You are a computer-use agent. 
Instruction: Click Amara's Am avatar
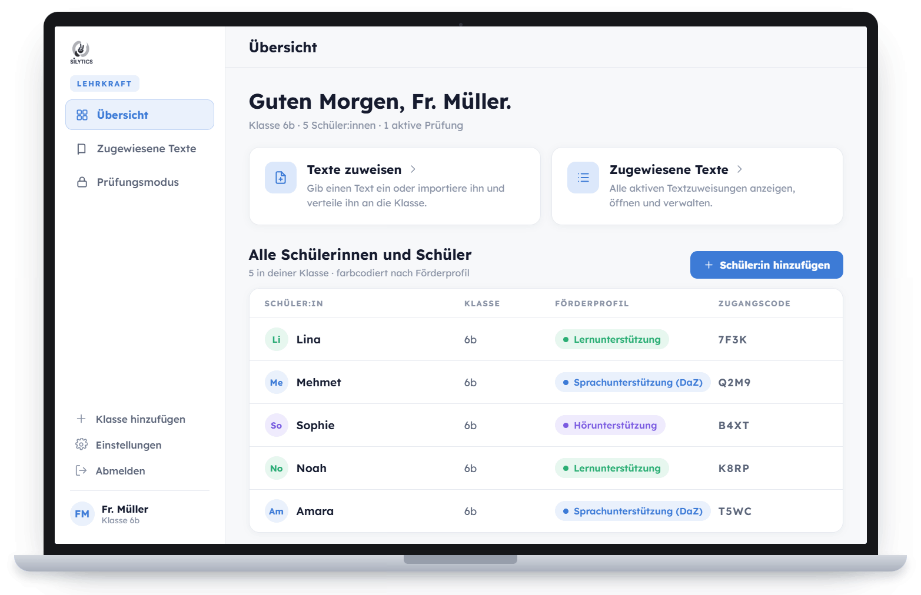[276, 511]
